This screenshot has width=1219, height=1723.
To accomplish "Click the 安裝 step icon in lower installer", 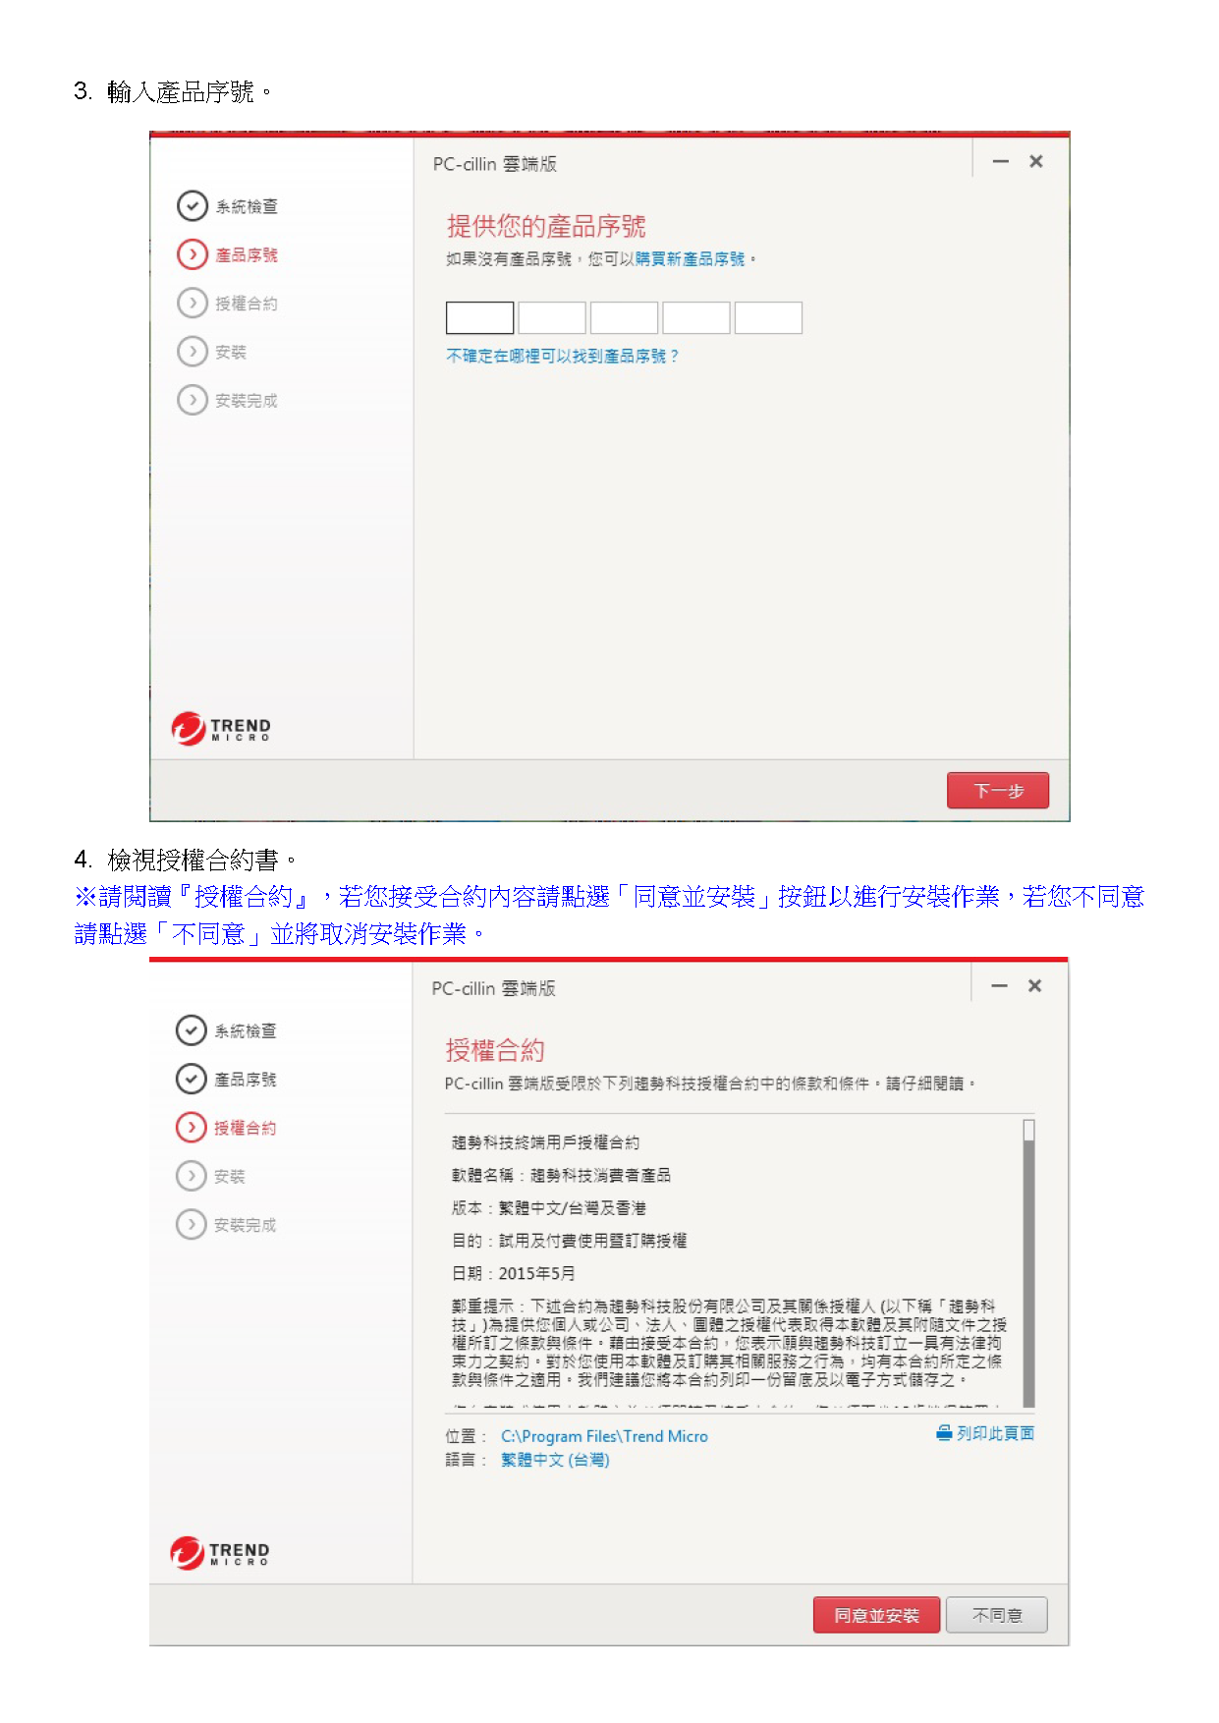I will 191,1175.
